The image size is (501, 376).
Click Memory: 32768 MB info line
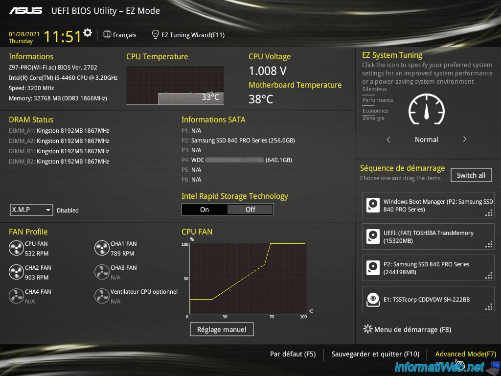(58, 98)
